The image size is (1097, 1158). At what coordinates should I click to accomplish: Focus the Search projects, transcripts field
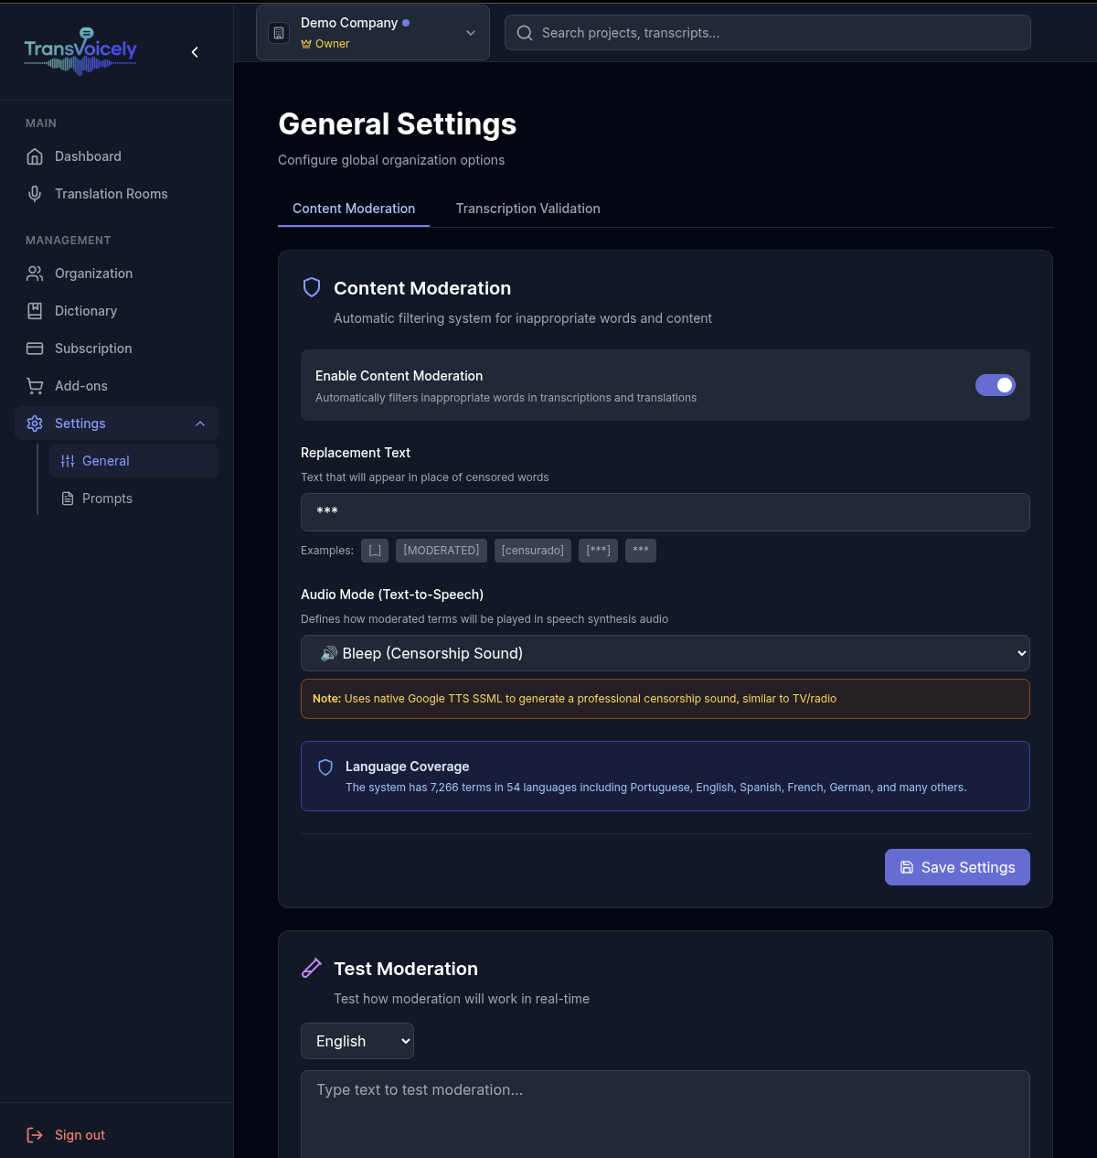768,33
